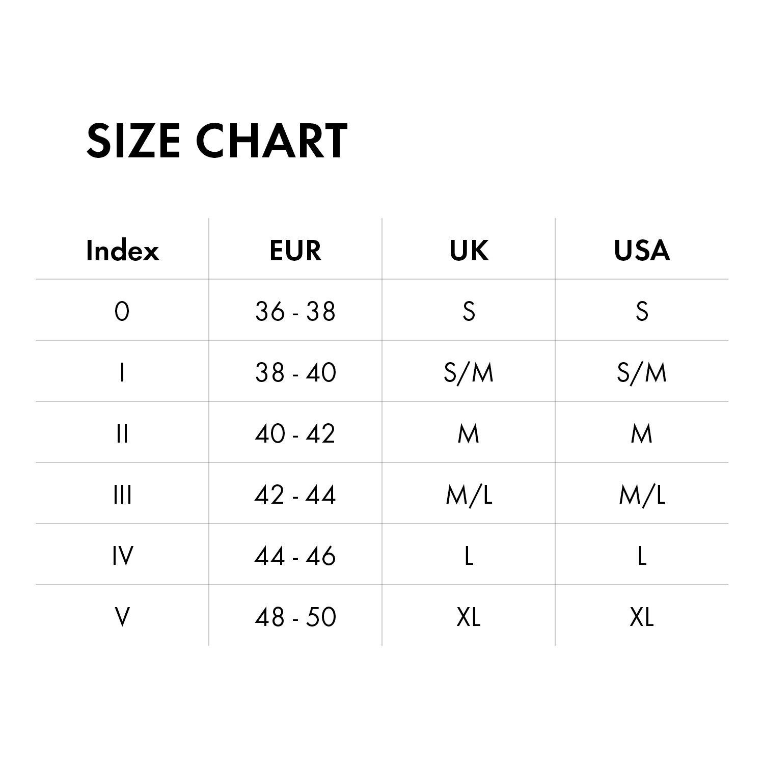
Task: Select the Index column header
Action: (x=122, y=250)
